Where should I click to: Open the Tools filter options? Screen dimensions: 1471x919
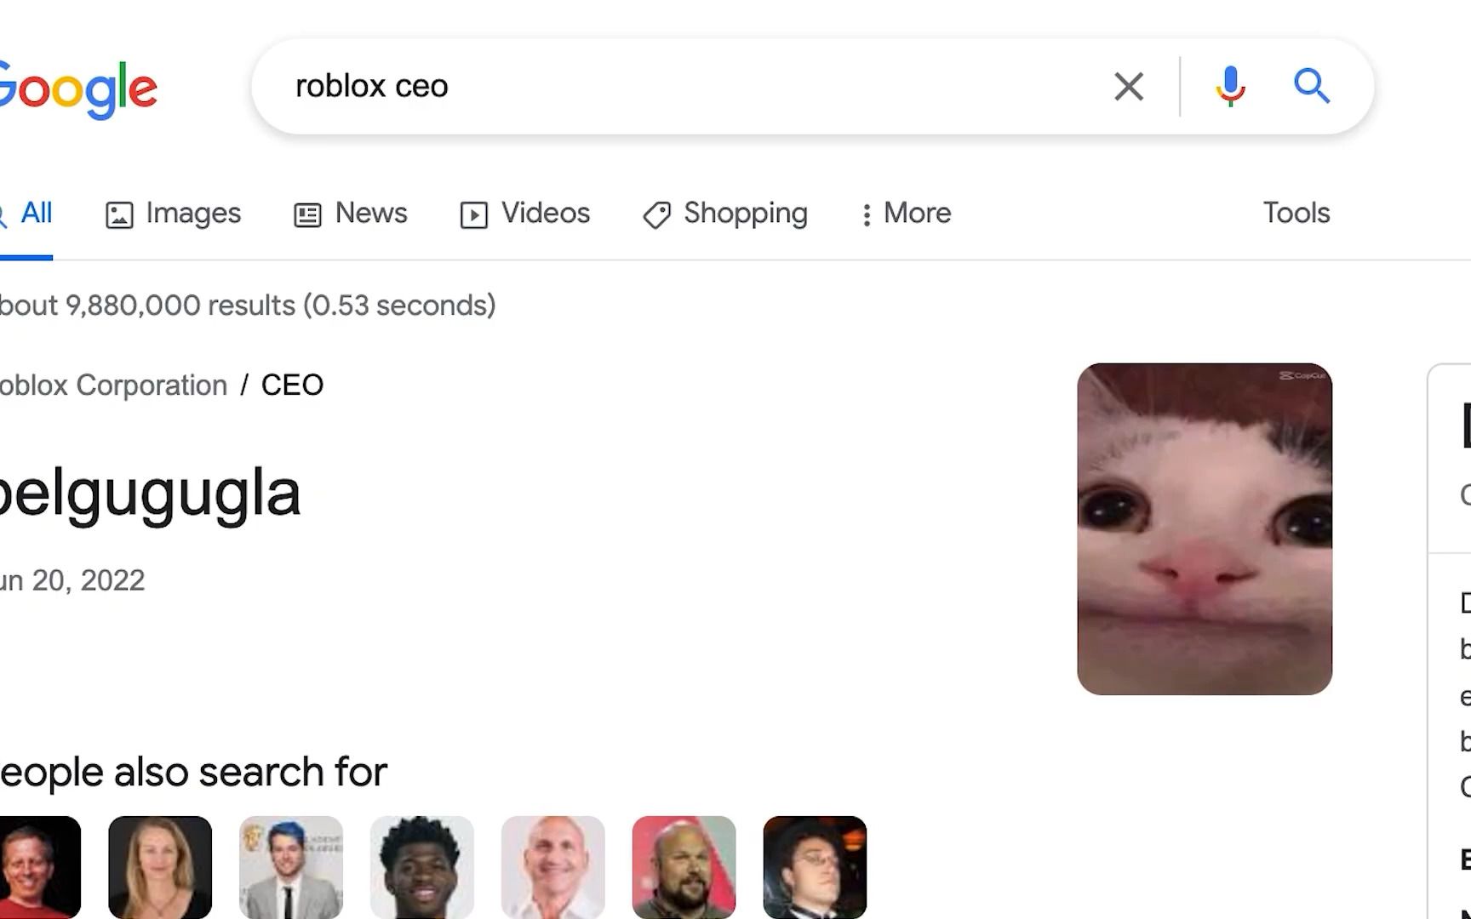pyautogui.click(x=1296, y=213)
